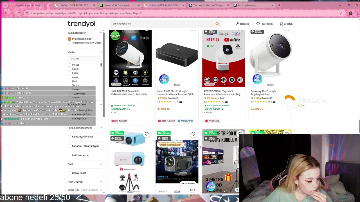Open KETENOFFICIAL projector product title
The width and height of the screenshot is (360, 202).
223,93
